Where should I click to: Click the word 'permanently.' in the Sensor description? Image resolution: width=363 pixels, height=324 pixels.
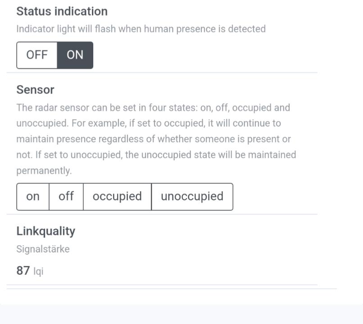pyautogui.click(x=44, y=171)
